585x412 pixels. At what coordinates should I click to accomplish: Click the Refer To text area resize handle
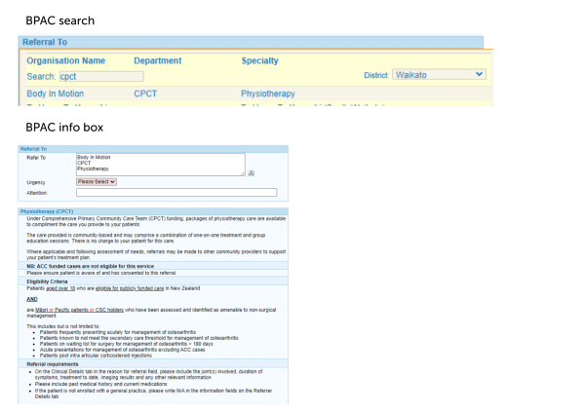(242, 173)
